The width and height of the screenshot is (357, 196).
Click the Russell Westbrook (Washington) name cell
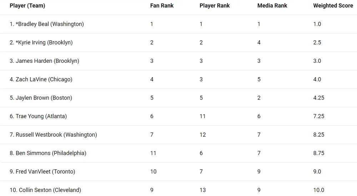pos(53,135)
